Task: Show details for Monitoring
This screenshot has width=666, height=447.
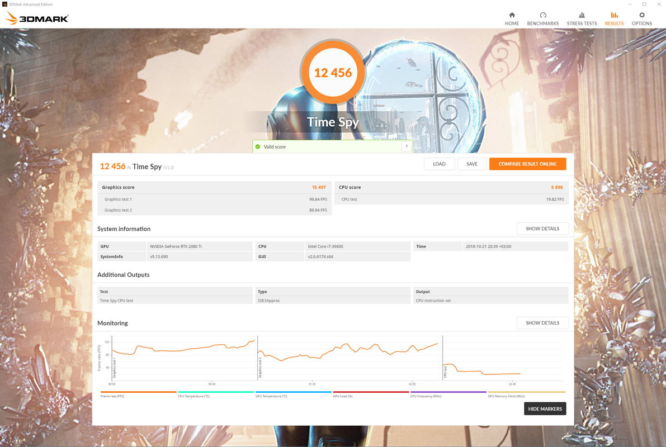Action: tap(542, 322)
